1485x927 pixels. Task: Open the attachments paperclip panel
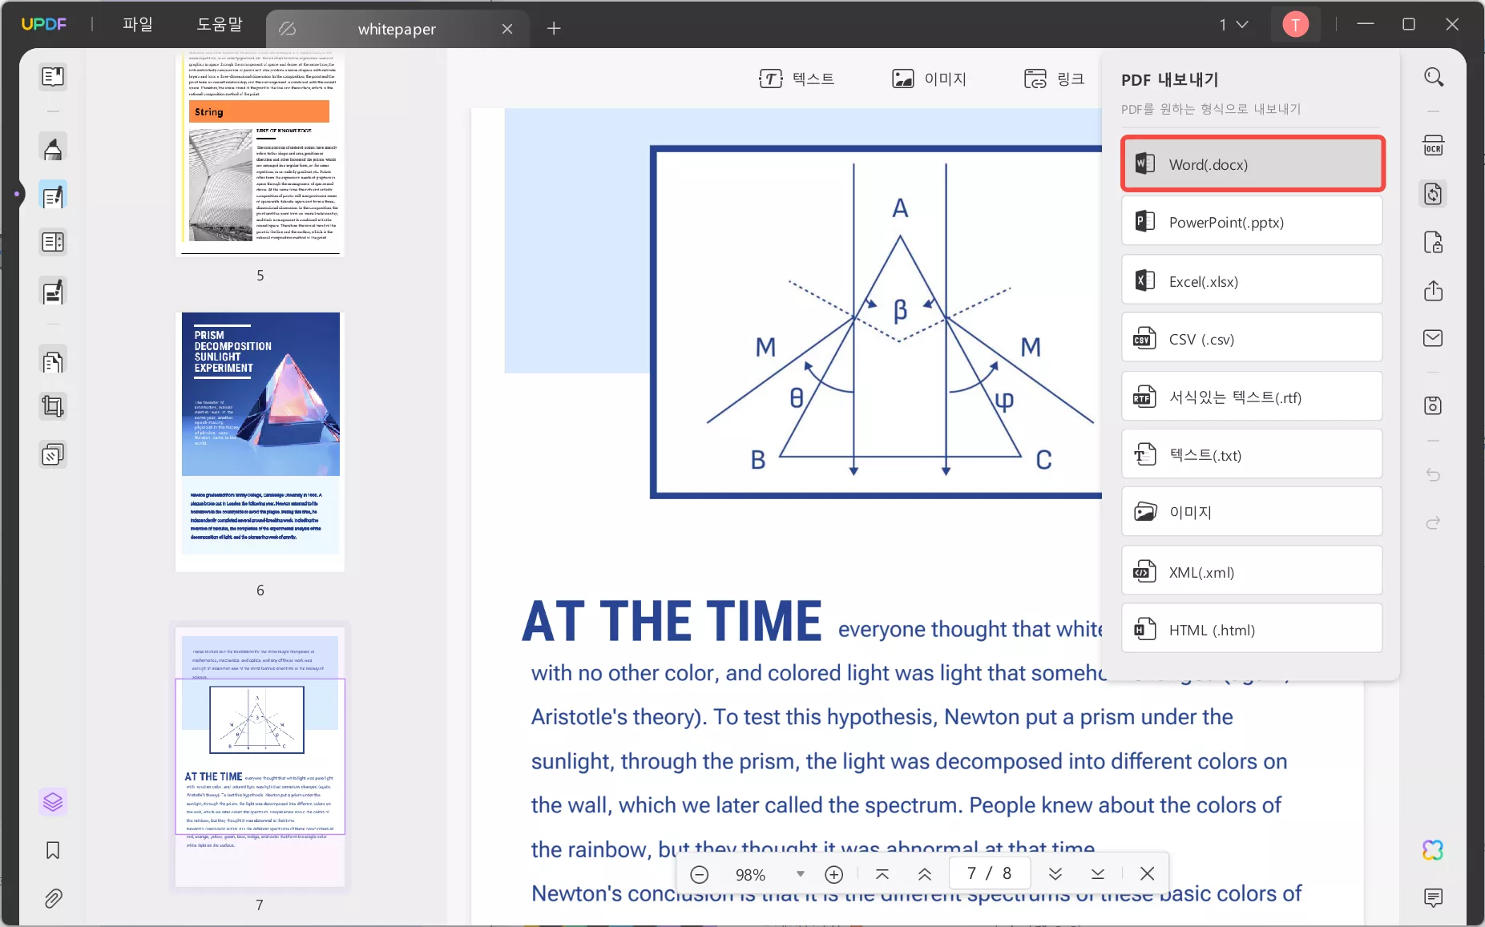(53, 898)
